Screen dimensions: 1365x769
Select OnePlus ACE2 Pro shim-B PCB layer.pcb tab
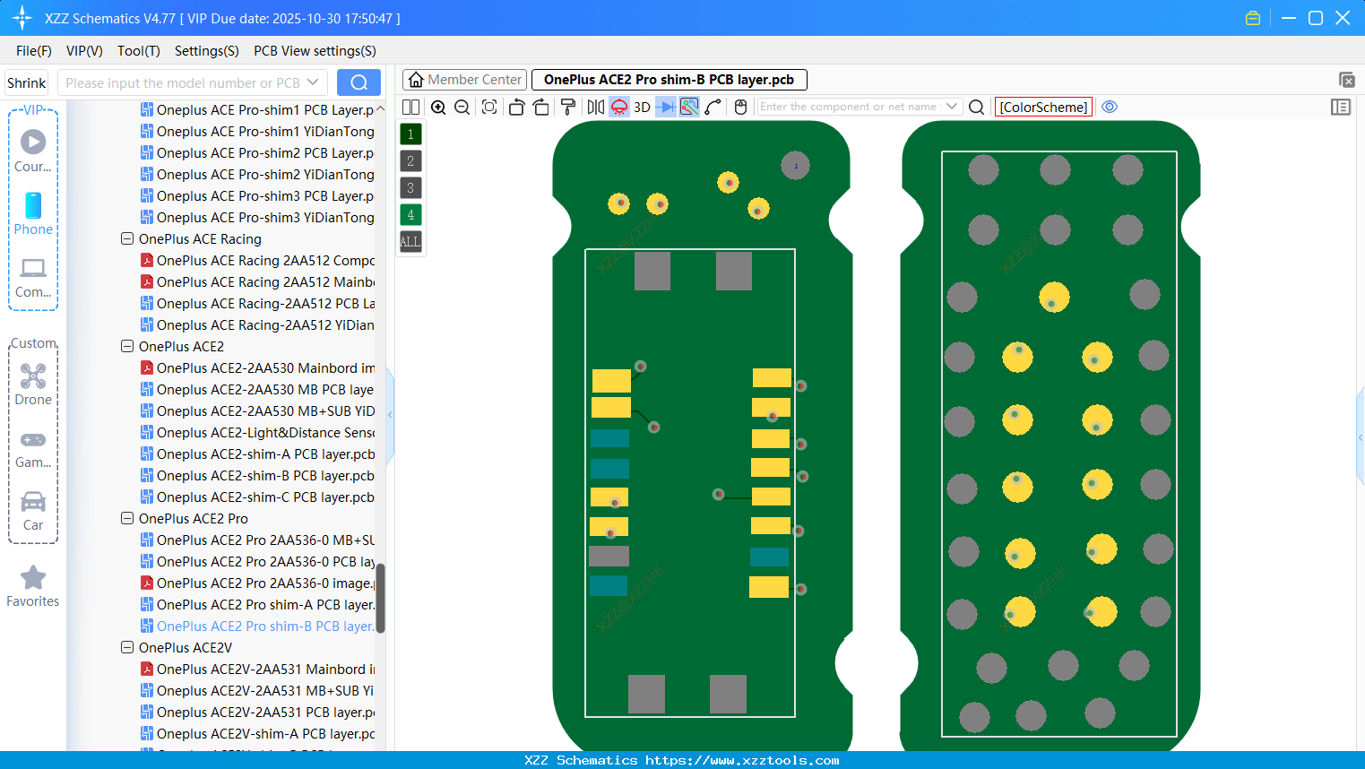[670, 80]
